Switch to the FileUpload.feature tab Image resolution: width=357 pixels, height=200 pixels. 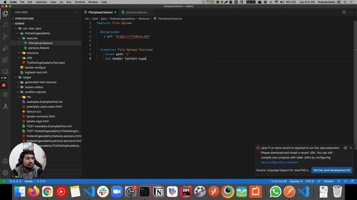[x=100, y=12]
